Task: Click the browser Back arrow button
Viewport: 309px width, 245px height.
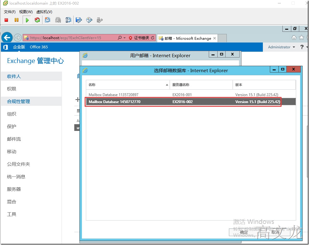Action: point(7,38)
